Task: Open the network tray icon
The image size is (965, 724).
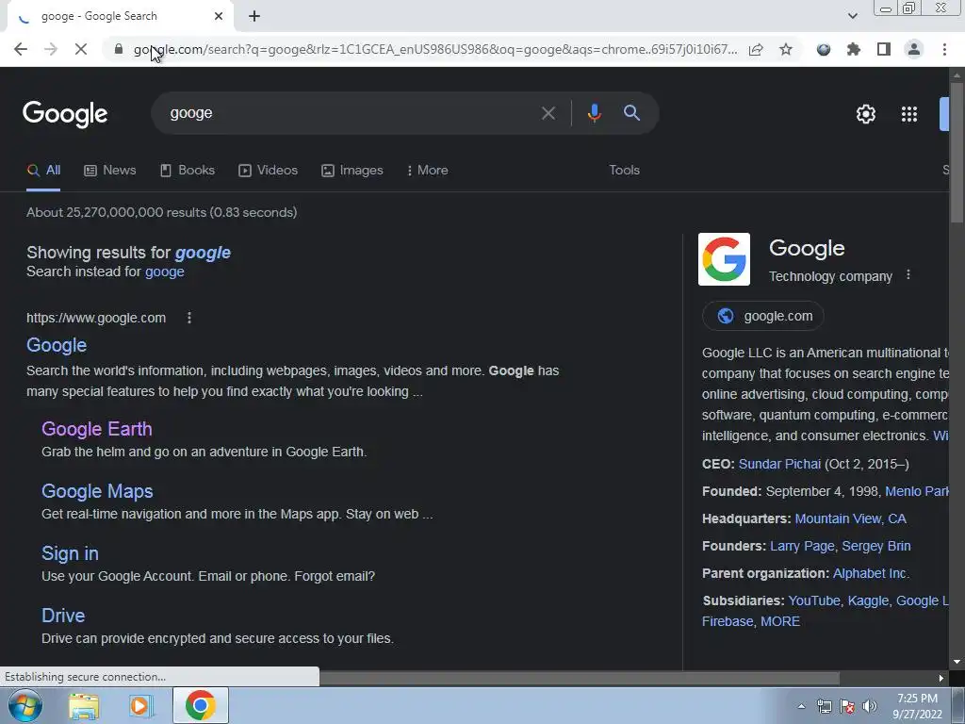Action: click(x=824, y=706)
